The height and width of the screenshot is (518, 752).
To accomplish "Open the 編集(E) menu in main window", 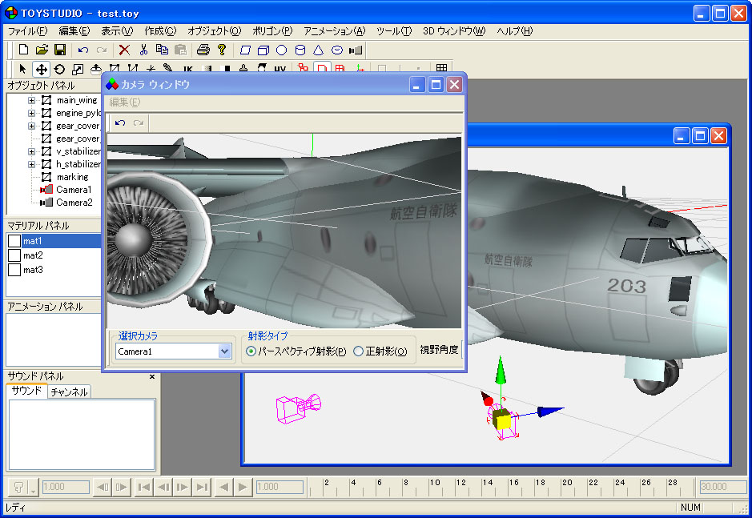I will tap(74, 31).
